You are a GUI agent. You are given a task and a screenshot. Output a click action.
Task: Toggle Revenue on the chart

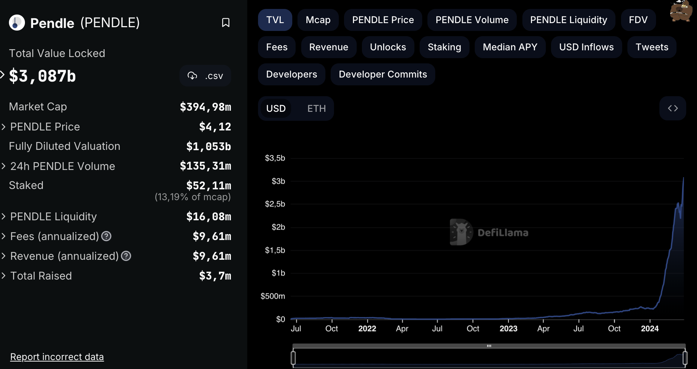[x=329, y=47]
